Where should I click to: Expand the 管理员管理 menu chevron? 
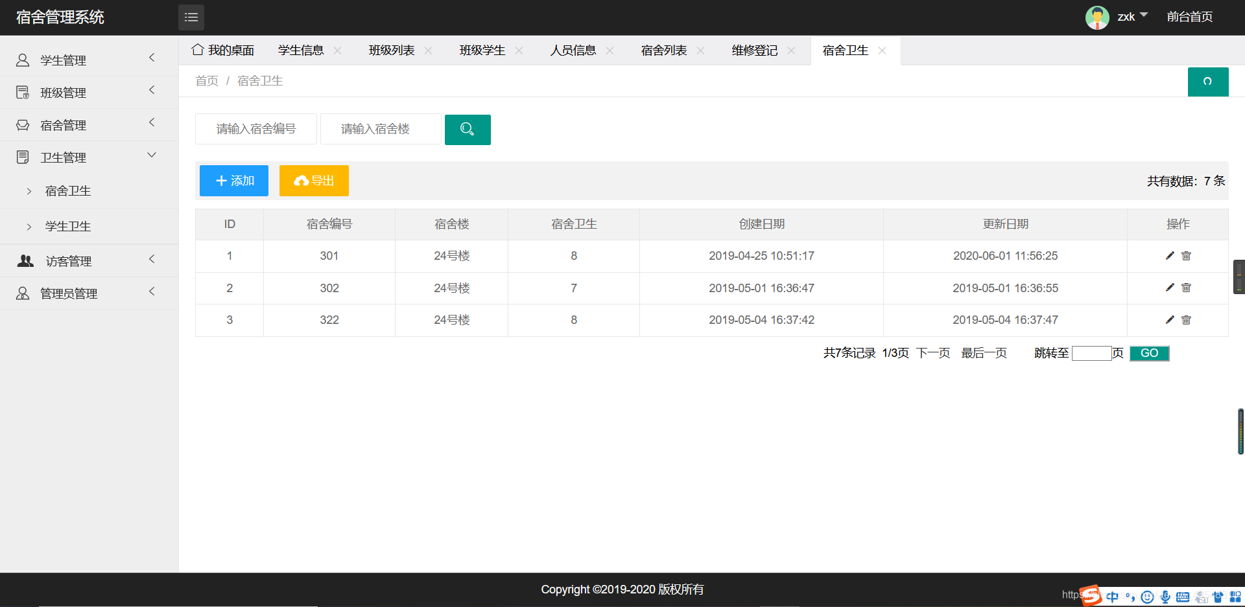click(x=152, y=292)
